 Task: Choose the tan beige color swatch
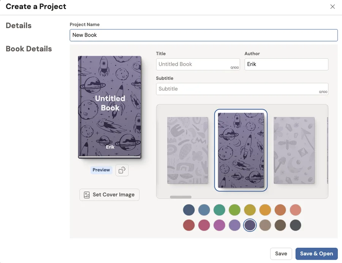click(265, 225)
